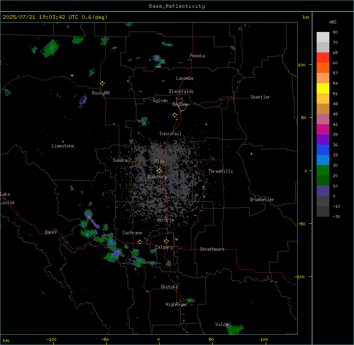Click the Base_Reflectivity title
The image size is (354, 345).
pyautogui.click(x=177, y=6)
